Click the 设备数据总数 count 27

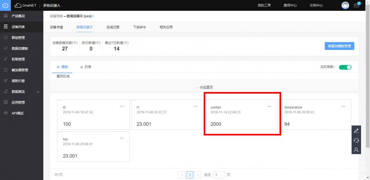pos(65,49)
